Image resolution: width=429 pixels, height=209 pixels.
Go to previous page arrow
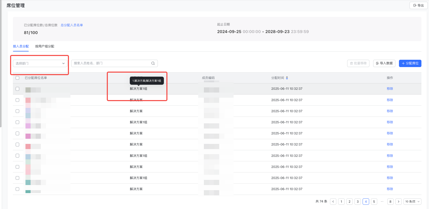[x=333, y=201]
